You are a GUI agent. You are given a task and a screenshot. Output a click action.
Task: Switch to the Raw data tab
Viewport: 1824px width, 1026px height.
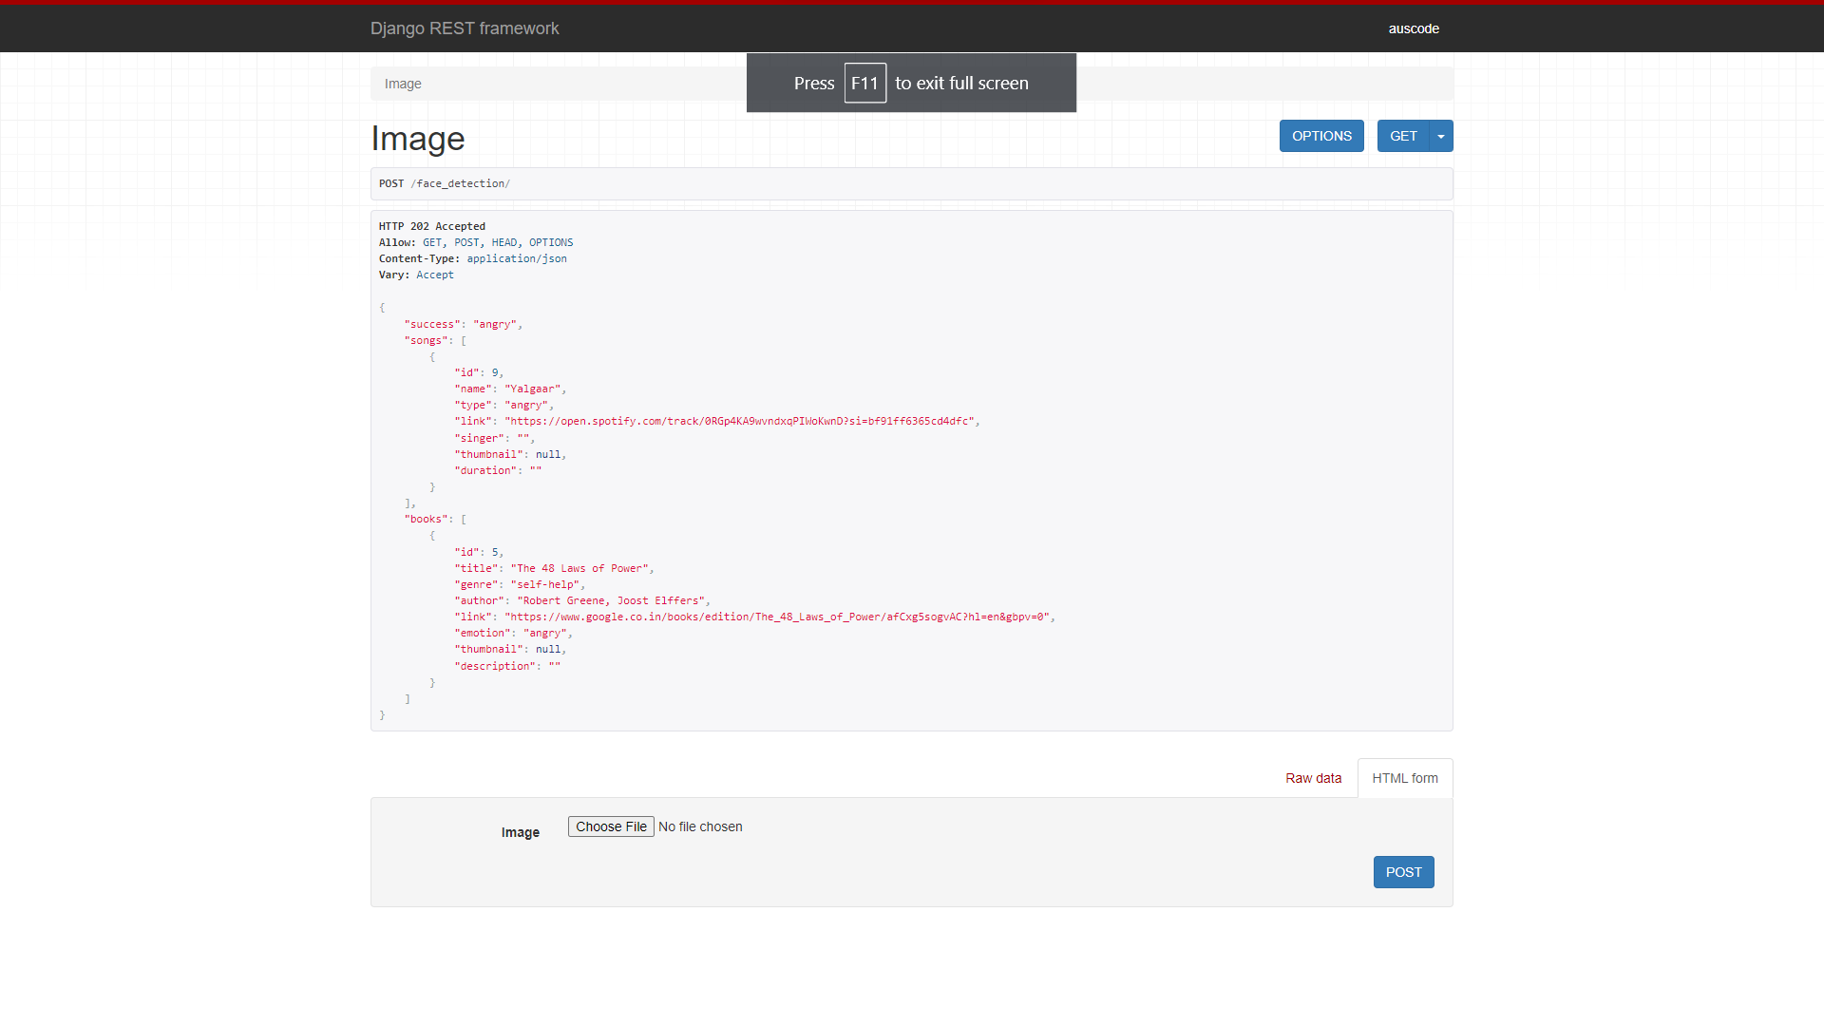tap(1313, 778)
